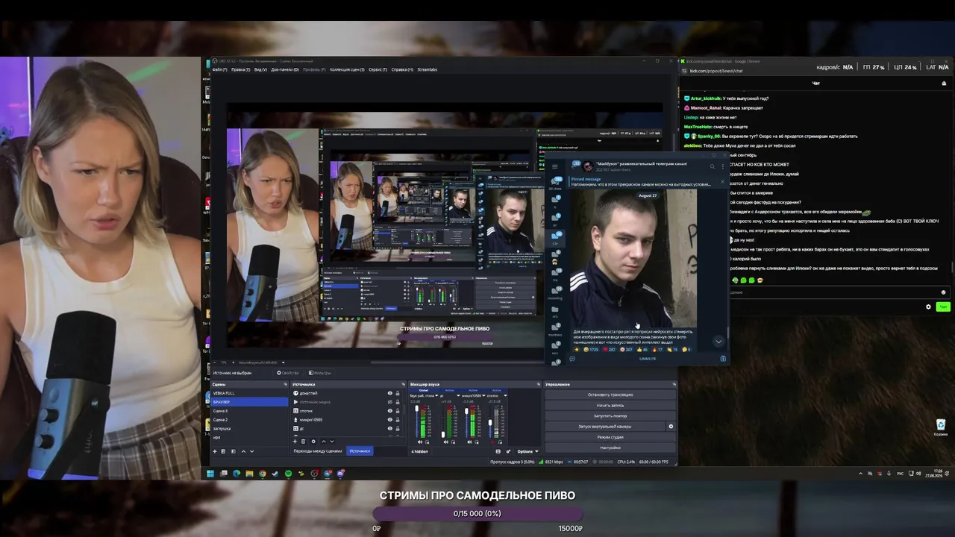Toggle lock on спотик source
This screenshot has width=955, height=537.
click(x=398, y=411)
